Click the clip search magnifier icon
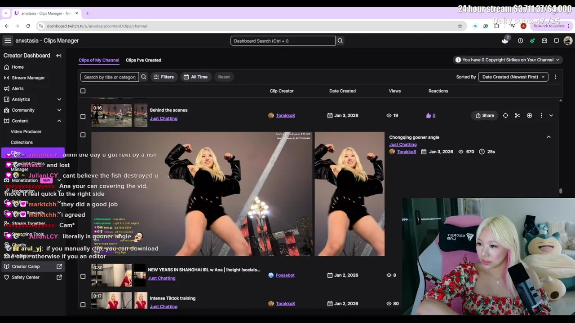 [144, 77]
